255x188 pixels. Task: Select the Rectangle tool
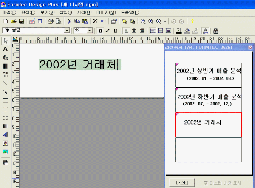(x=6, y=100)
